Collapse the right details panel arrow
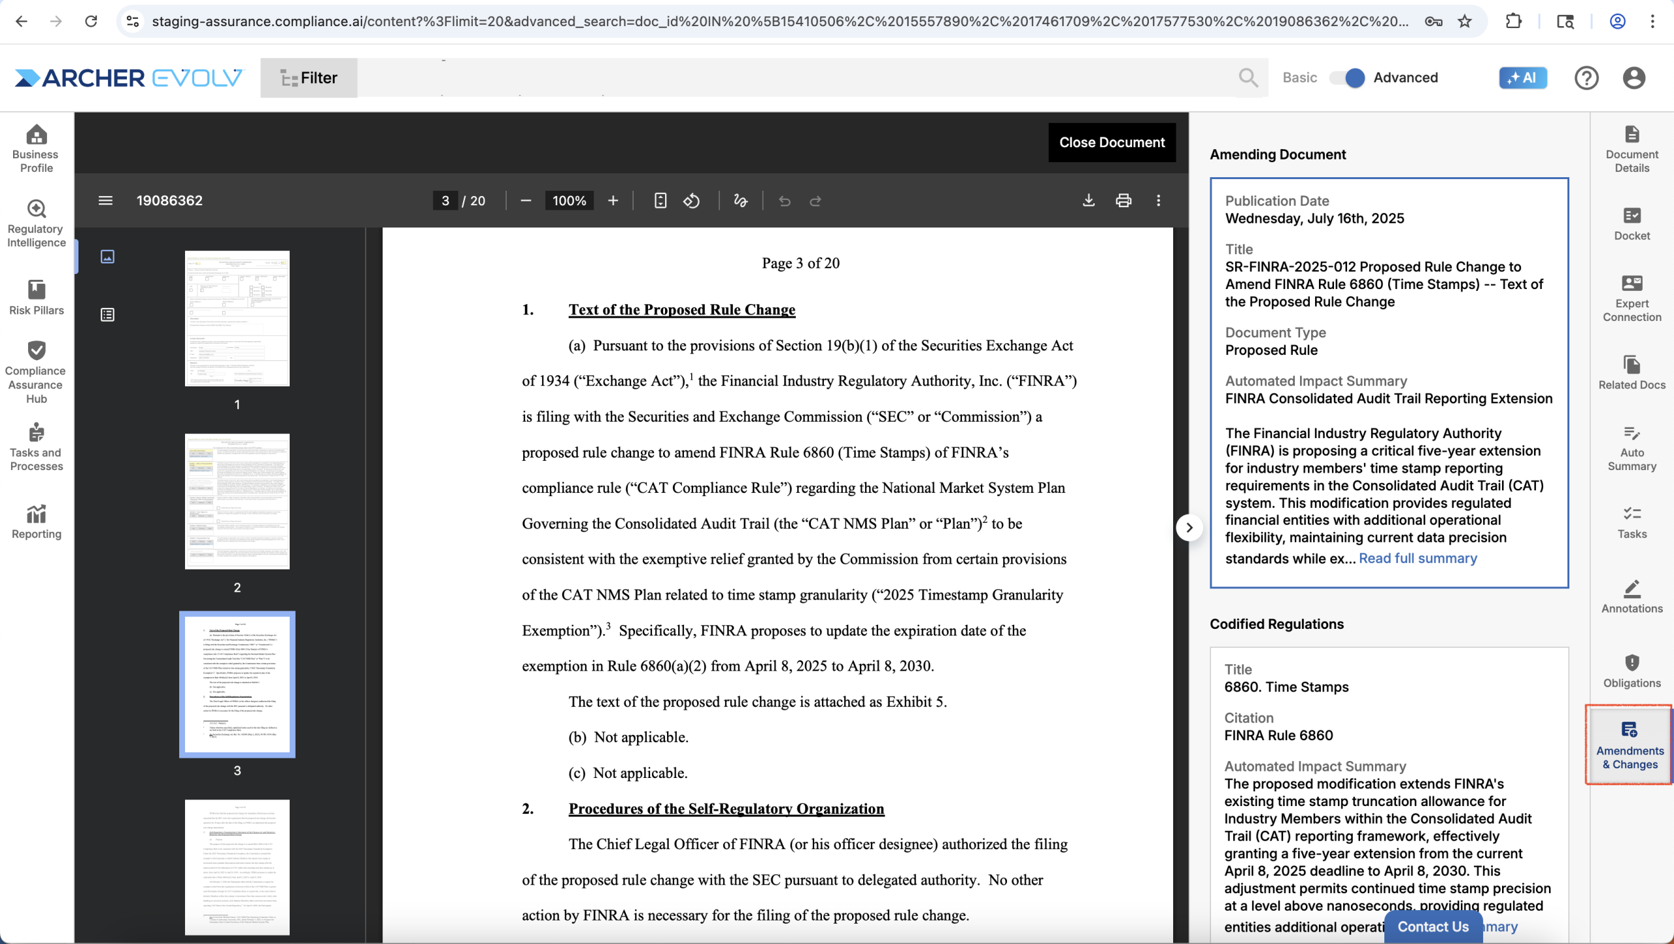This screenshot has width=1674, height=944. (x=1189, y=528)
